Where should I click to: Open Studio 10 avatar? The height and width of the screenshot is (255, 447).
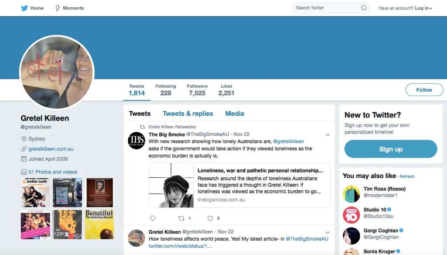(x=351, y=215)
